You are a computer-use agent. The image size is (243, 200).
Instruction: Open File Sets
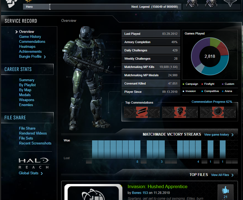(x=26, y=138)
